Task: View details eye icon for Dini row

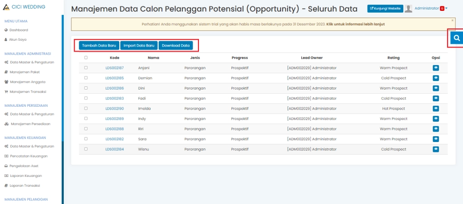Action: pyautogui.click(x=435, y=88)
